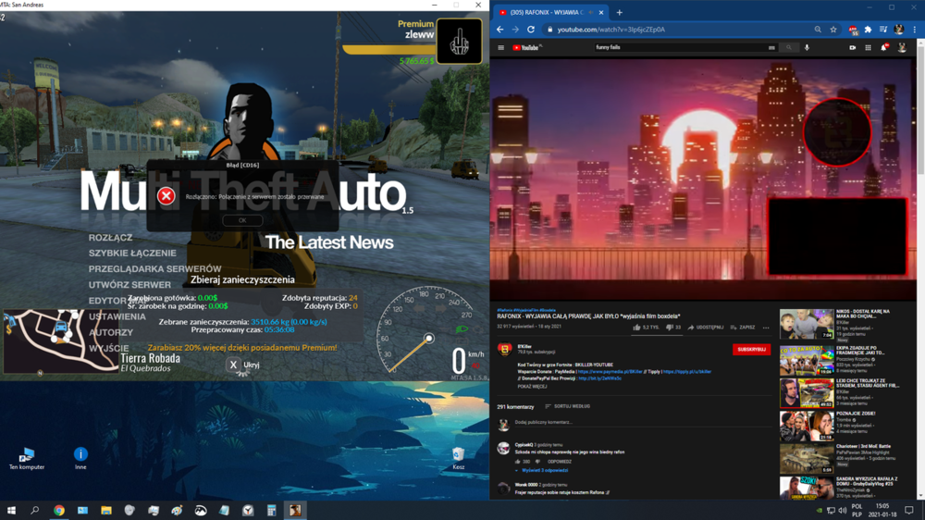The image size is (925, 520).
Task: Open the Calculator from the taskbar
Action: pos(271,511)
